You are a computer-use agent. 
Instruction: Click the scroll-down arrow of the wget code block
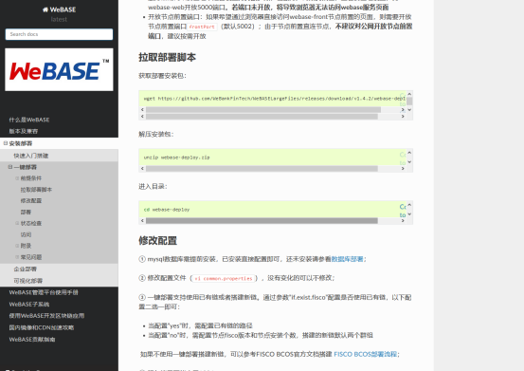pos(409,110)
